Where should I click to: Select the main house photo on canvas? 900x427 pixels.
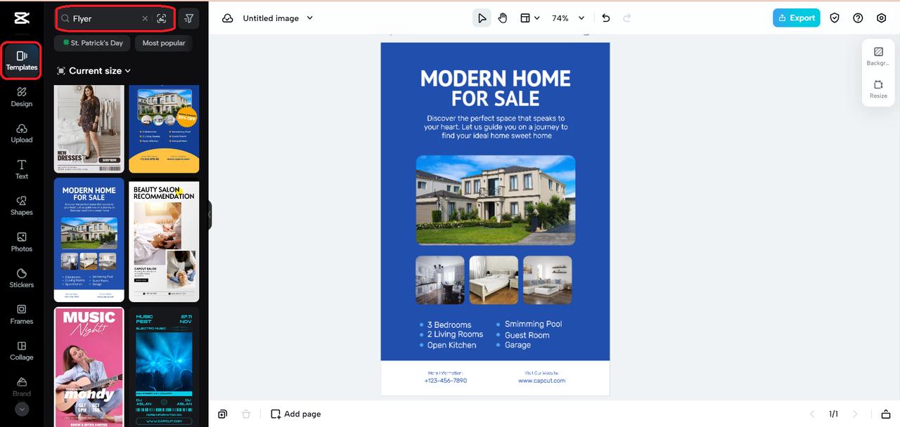(x=496, y=200)
